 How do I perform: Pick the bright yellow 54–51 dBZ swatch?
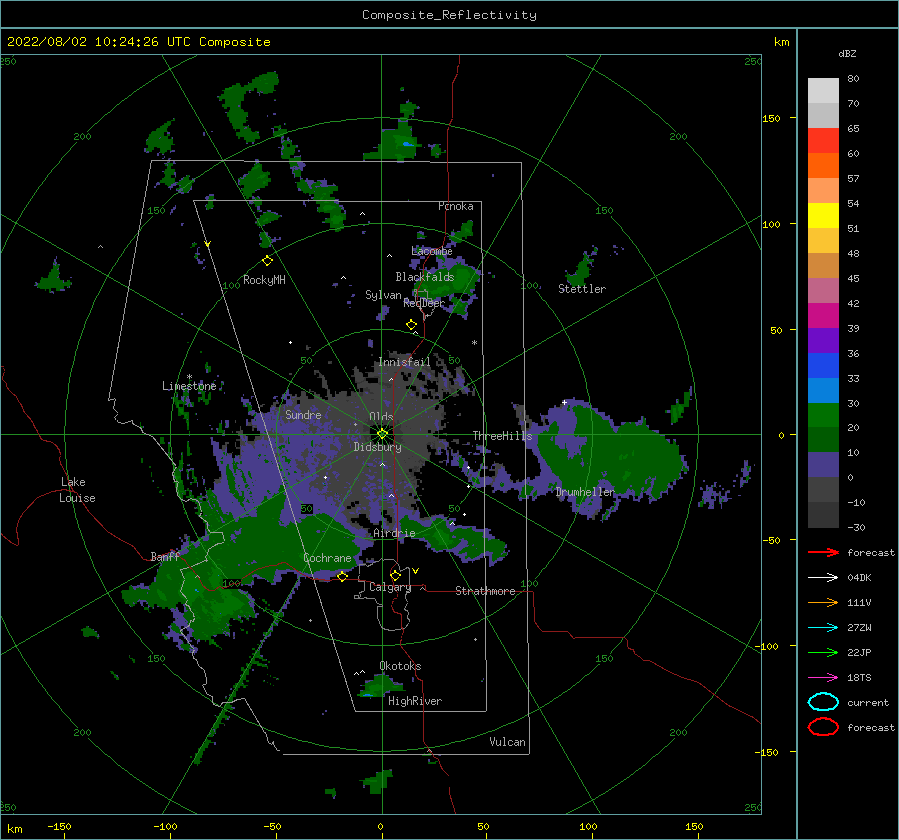(x=823, y=215)
